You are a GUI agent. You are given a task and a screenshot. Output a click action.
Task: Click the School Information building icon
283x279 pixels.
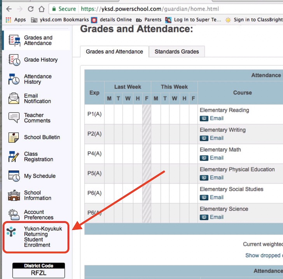tap(14, 195)
